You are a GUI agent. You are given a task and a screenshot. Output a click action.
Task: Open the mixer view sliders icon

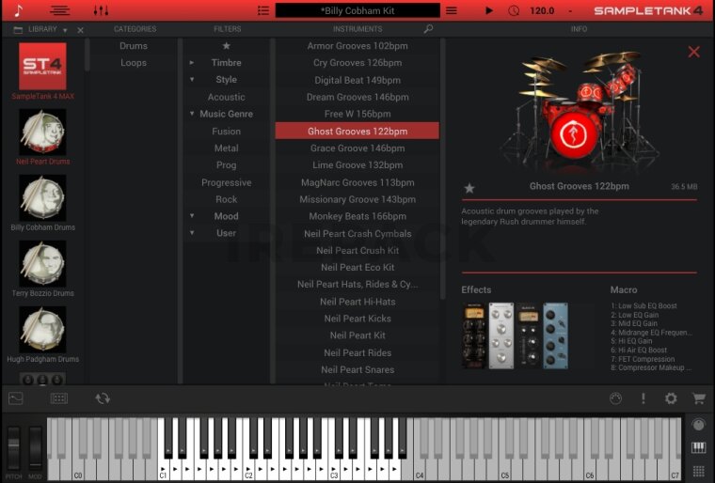coord(101,10)
